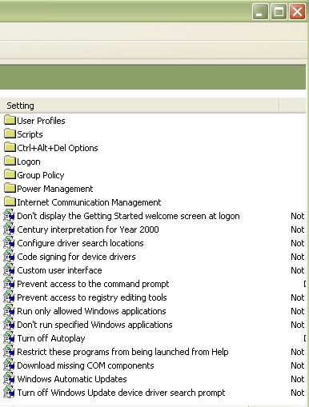Open Internet Communication Management folder icon
Viewport: 309px width, 407px height.
pyautogui.click(x=10, y=202)
